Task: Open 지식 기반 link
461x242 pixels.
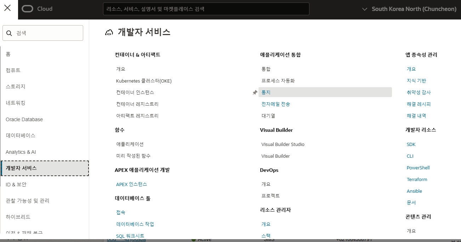Action: tap(416, 81)
